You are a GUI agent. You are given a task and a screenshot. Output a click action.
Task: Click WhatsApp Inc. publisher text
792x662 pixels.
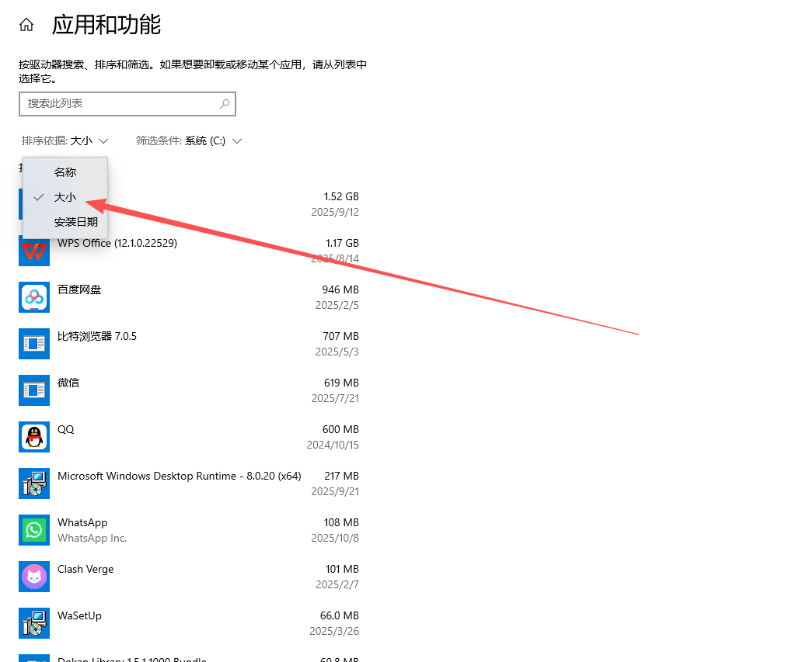(92, 538)
